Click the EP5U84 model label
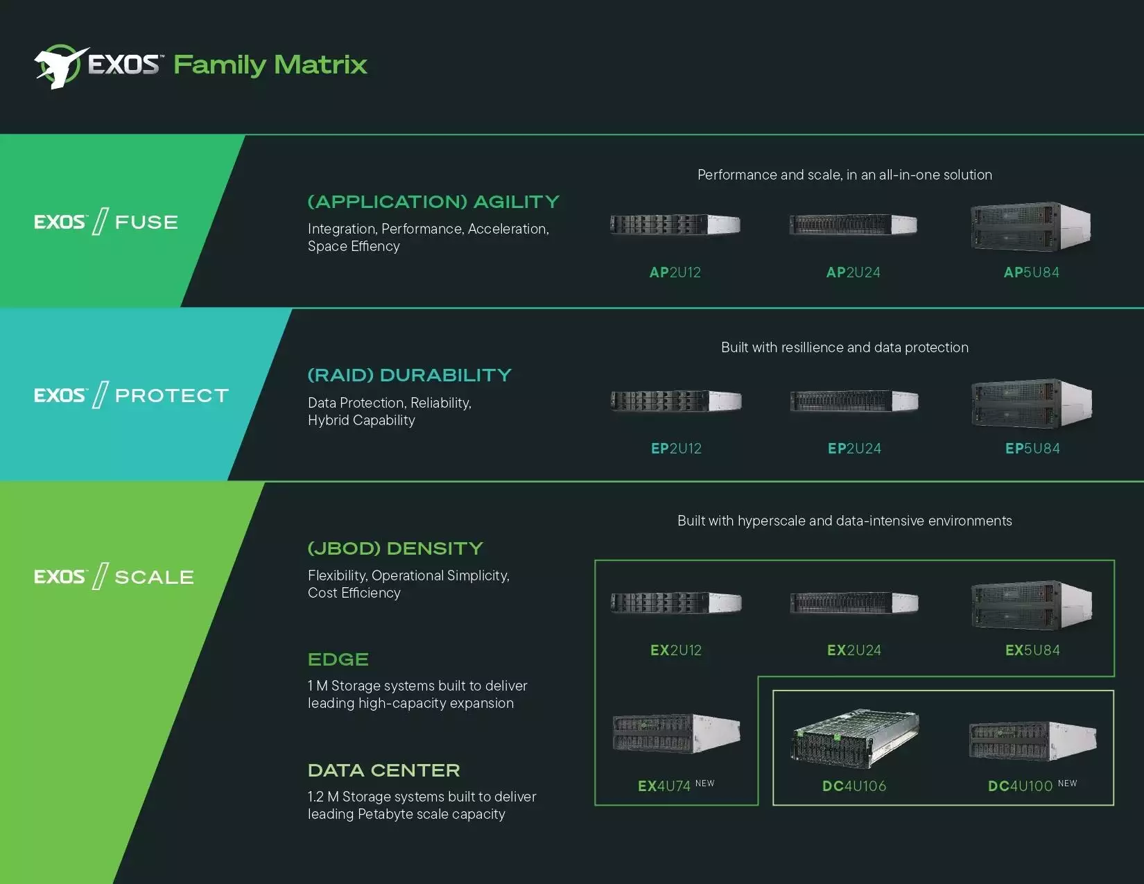 click(1032, 449)
